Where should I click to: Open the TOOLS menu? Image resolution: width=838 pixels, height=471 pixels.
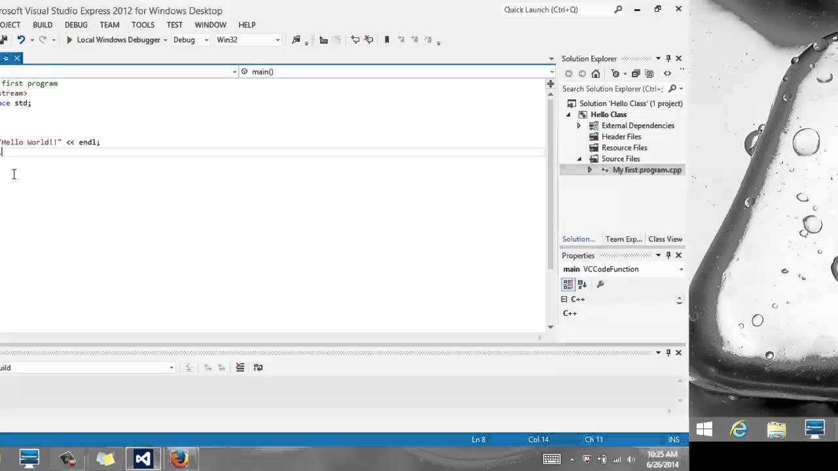click(143, 25)
